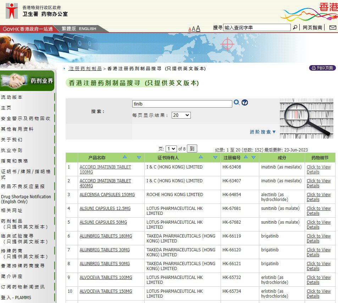
Task: Click the 到 go-to-page button
Action: tap(192, 148)
